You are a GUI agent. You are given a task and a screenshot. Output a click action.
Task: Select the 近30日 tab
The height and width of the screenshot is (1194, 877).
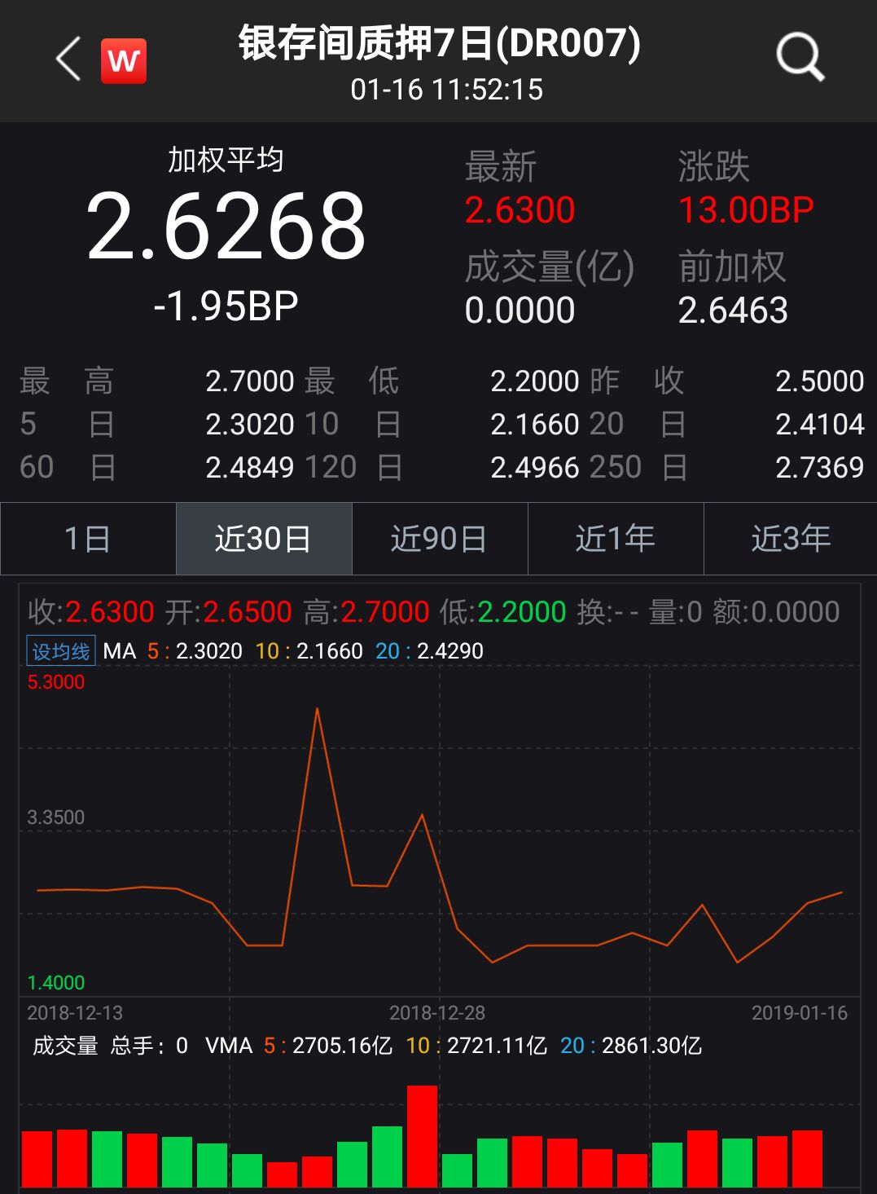click(264, 539)
